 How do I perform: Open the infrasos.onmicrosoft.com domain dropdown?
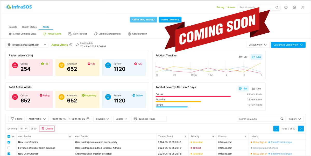27,45
